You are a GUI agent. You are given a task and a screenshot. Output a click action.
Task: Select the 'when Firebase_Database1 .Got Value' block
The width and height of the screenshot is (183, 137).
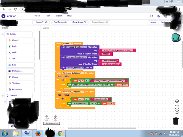point(75,73)
